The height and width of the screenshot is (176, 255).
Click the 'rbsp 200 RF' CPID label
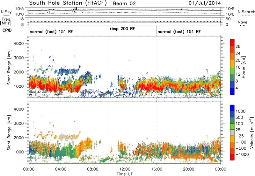point(122,29)
